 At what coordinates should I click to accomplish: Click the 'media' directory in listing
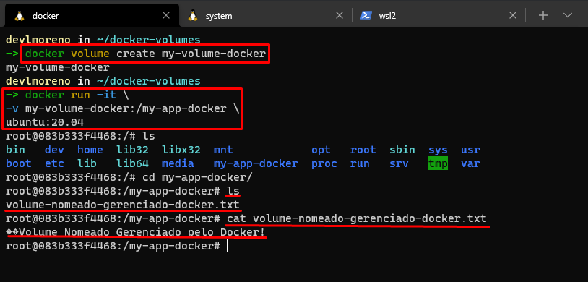[178, 163]
